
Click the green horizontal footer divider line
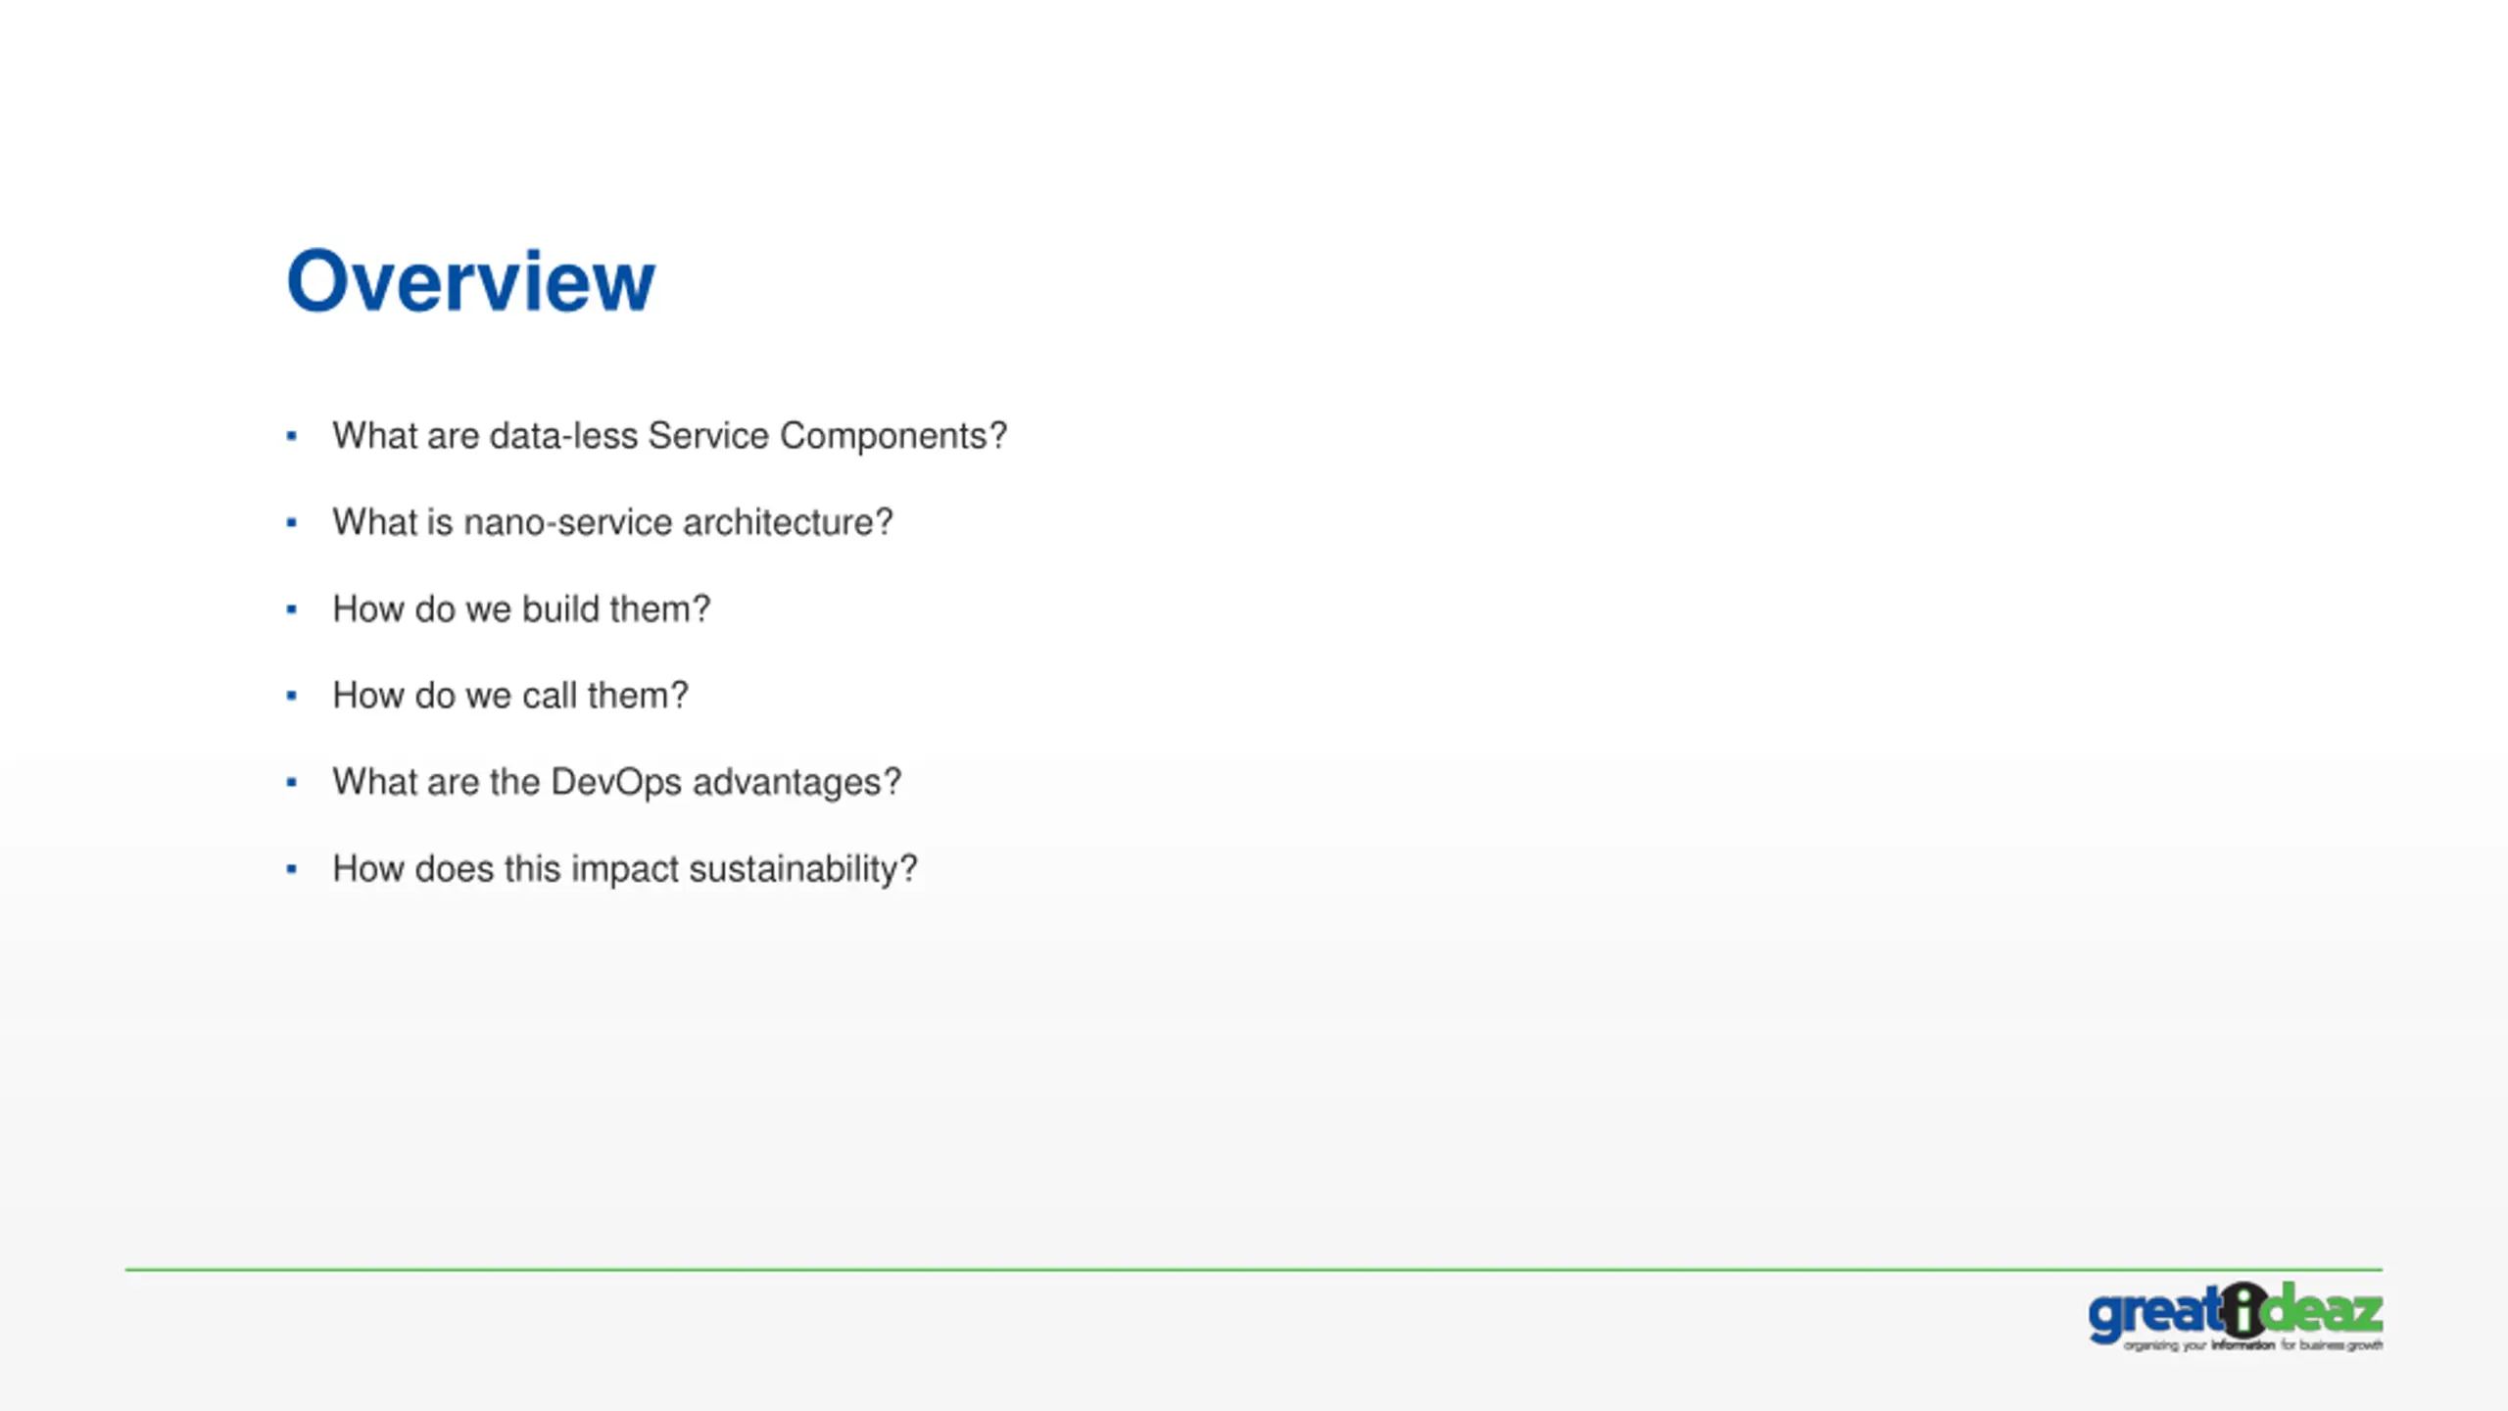1254,1270
